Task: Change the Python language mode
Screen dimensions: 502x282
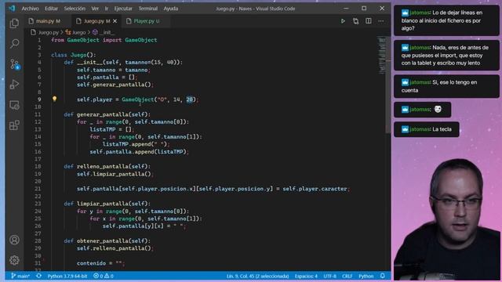Action: [x=366, y=276]
